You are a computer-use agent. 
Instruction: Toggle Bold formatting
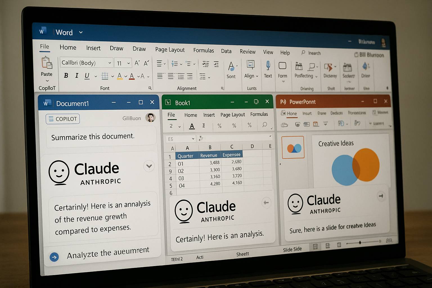pos(66,75)
